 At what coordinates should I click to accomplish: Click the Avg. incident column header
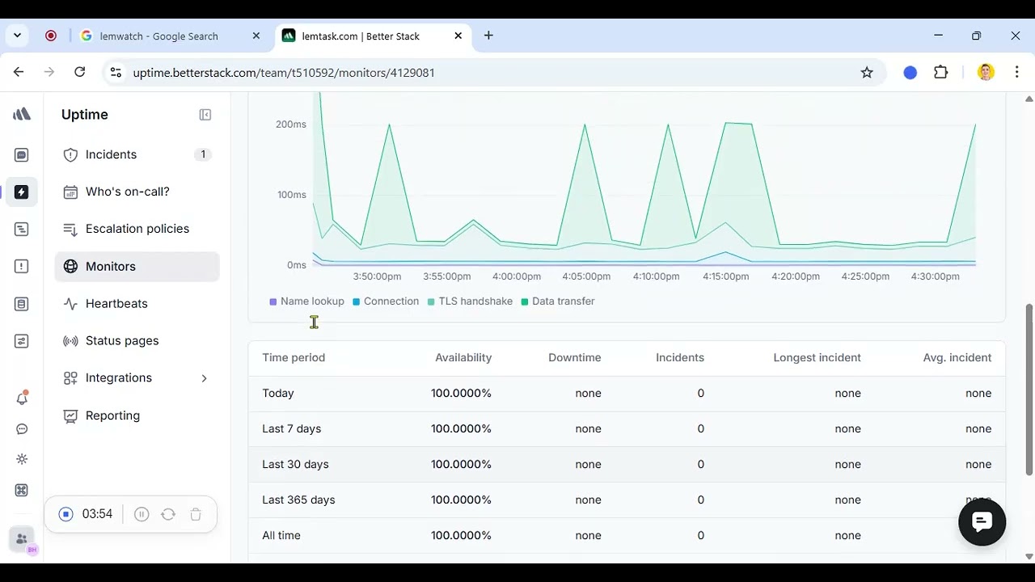tap(957, 358)
